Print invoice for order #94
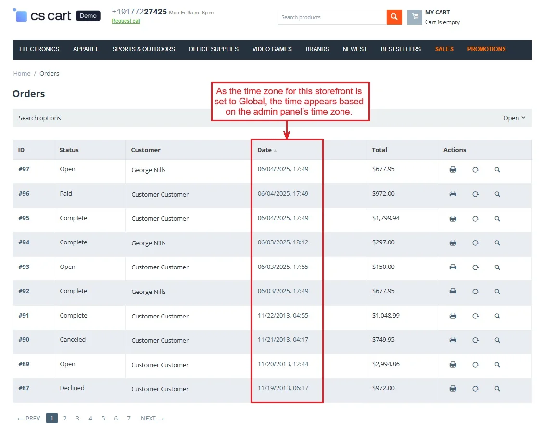 (x=453, y=243)
